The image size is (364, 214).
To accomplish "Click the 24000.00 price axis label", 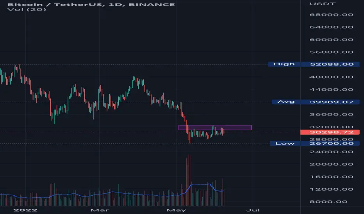I will 331,152.
